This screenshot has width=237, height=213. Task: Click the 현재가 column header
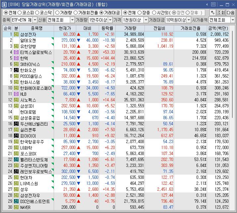[65, 28]
